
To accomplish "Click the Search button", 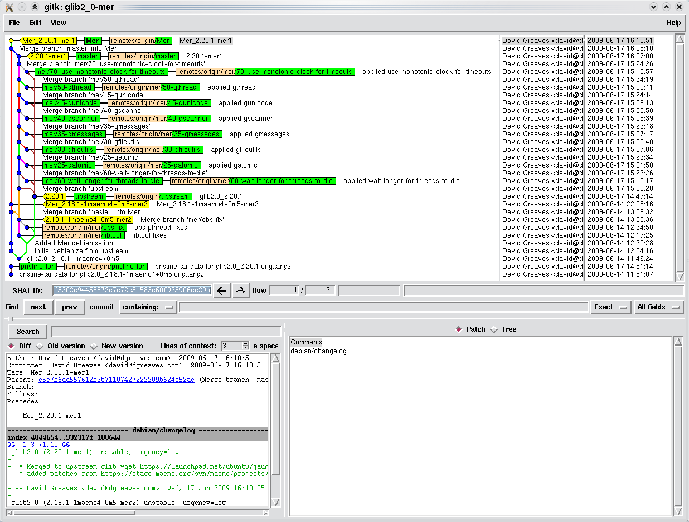I will [x=28, y=332].
